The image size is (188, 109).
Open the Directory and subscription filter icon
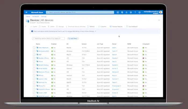pos(122,12)
